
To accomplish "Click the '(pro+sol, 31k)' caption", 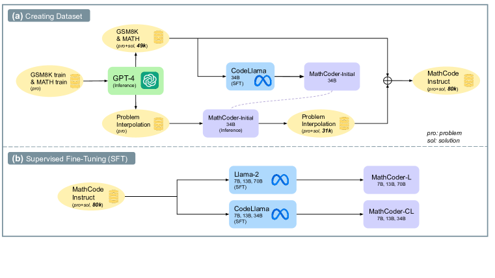I will pos(317,131).
